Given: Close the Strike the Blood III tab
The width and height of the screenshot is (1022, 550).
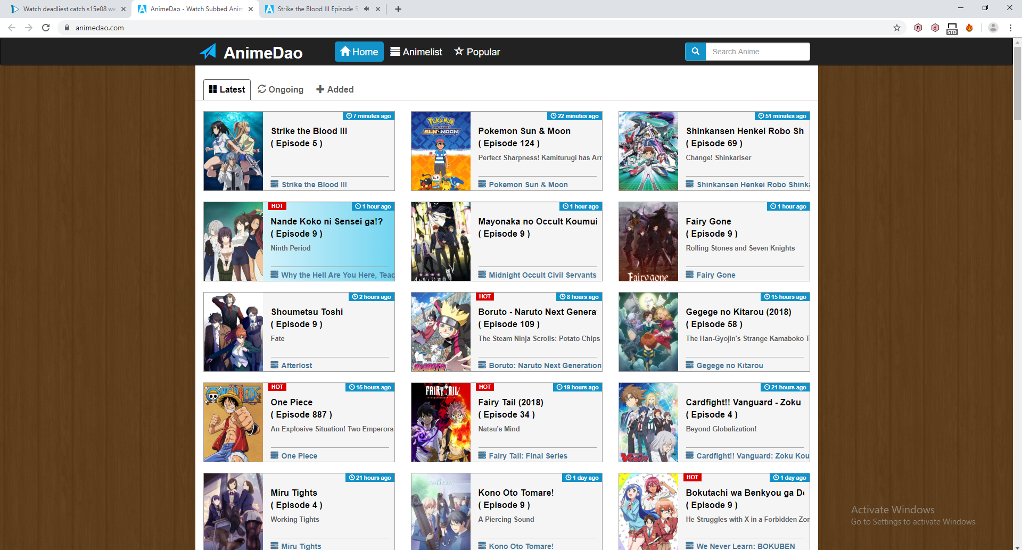Looking at the screenshot, I should click(x=378, y=9).
